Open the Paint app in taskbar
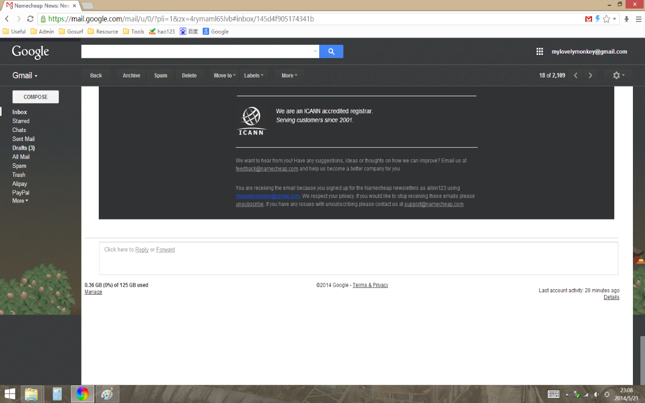645x403 pixels. coord(107,394)
